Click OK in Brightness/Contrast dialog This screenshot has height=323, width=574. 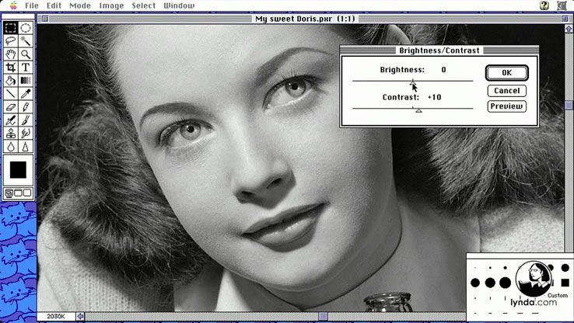pyautogui.click(x=506, y=73)
